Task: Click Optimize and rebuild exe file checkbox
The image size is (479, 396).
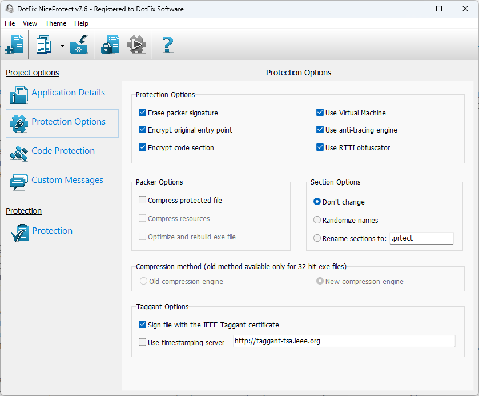Action: 142,237
